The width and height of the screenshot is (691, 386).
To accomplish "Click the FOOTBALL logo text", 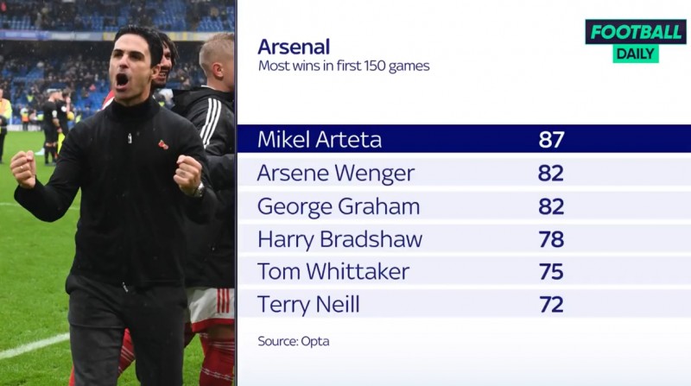I will coord(636,32).
